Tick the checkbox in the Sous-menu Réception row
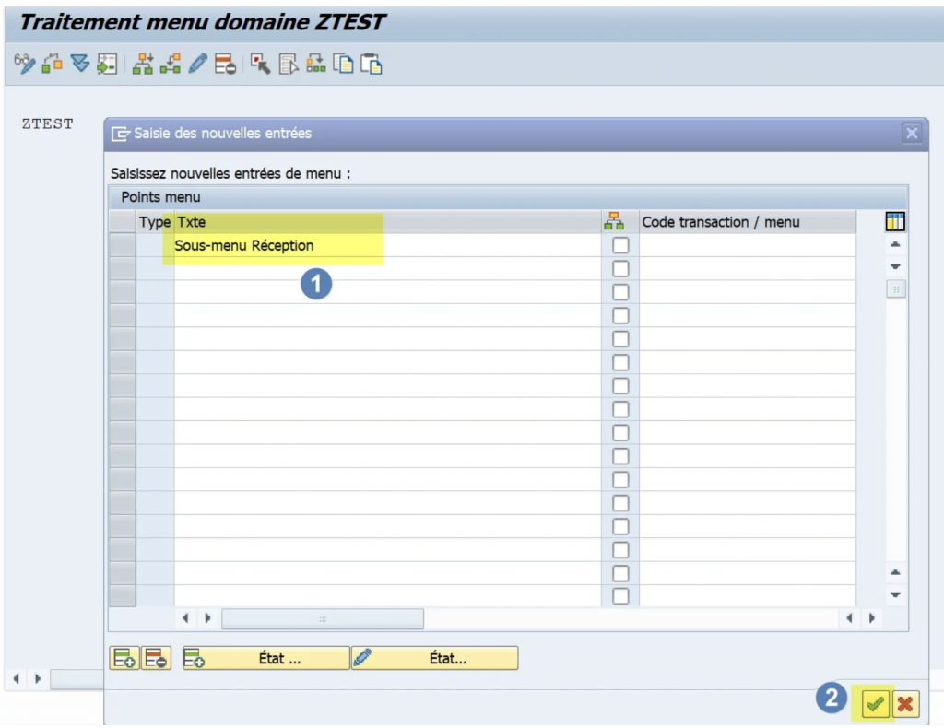This screenshot has width=944, height=728. click(x=621, y=246)
